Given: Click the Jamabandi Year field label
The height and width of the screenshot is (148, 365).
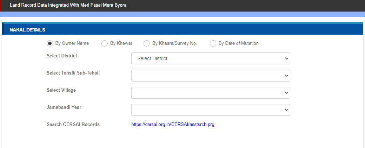Looking at the screenshot, I should [64, 107].
